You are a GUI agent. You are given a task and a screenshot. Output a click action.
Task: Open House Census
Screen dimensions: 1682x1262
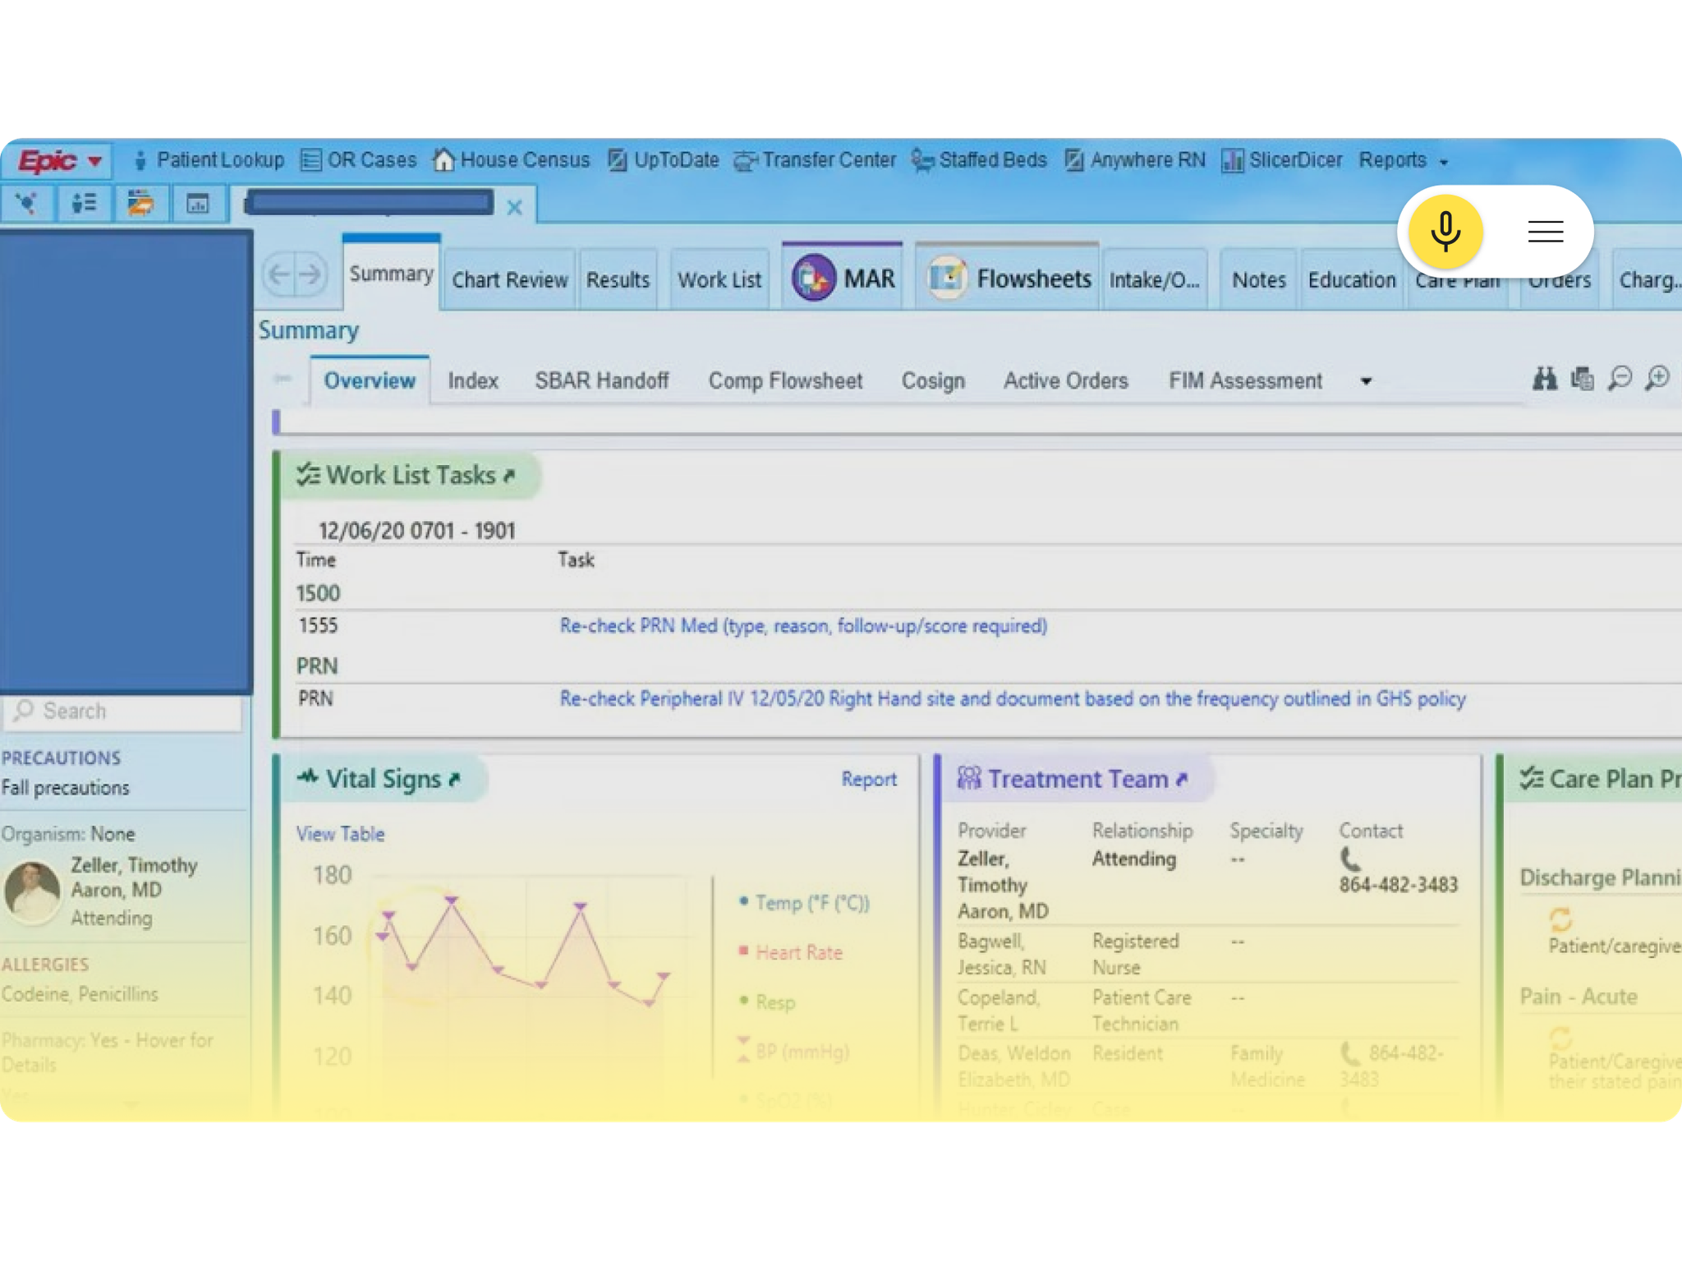(x=512, y=160)
